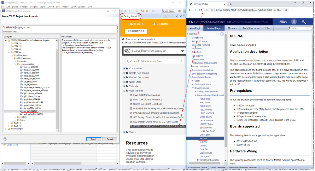Click Last Edit Location toolbar arrow

[143, 11]
